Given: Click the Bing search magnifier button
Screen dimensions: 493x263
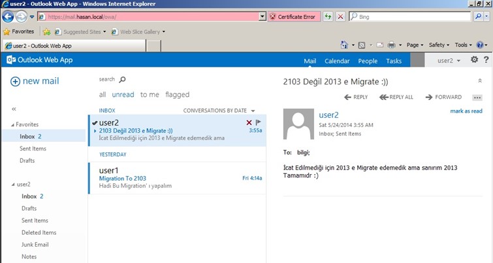Looking at the screenshot, I should point(478,16).
